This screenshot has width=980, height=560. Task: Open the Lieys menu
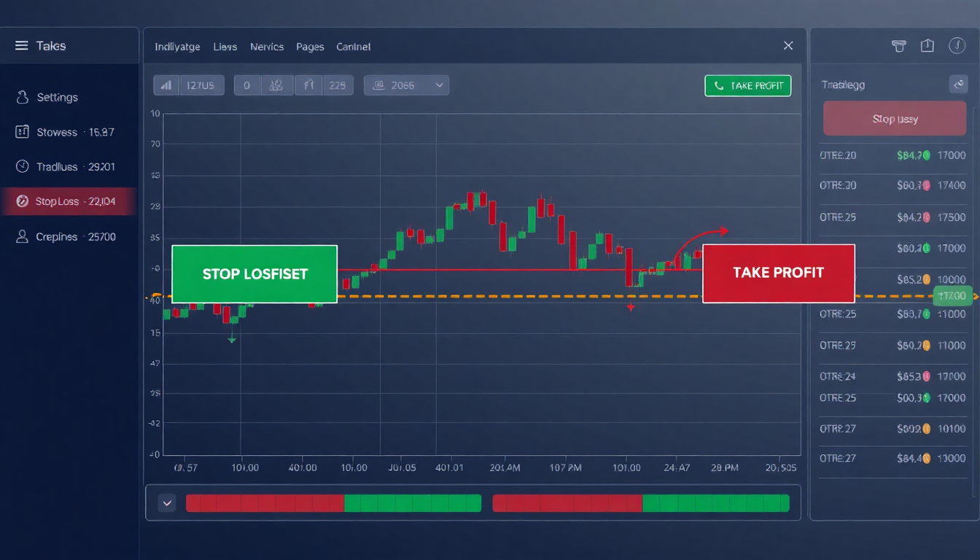tap(225, 47)
